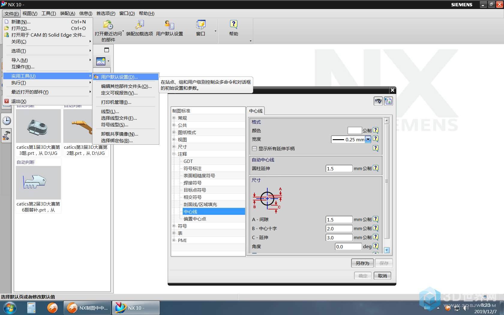Open catics第2届3D大赛第6题 part thumbnail
Image resolution: width=504 pixels, height=315 pixels.
pos(38,183)
